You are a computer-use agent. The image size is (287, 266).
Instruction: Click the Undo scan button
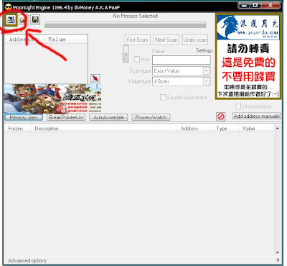pyautogui.click(x=195, y=40)
